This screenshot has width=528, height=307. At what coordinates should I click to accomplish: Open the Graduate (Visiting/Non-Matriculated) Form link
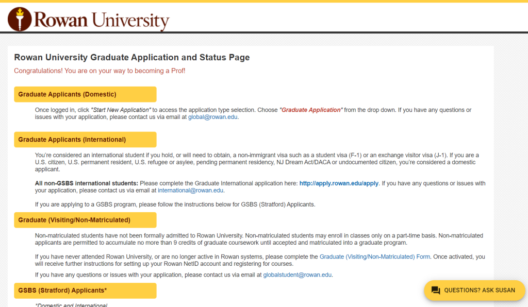coord(374,257)
